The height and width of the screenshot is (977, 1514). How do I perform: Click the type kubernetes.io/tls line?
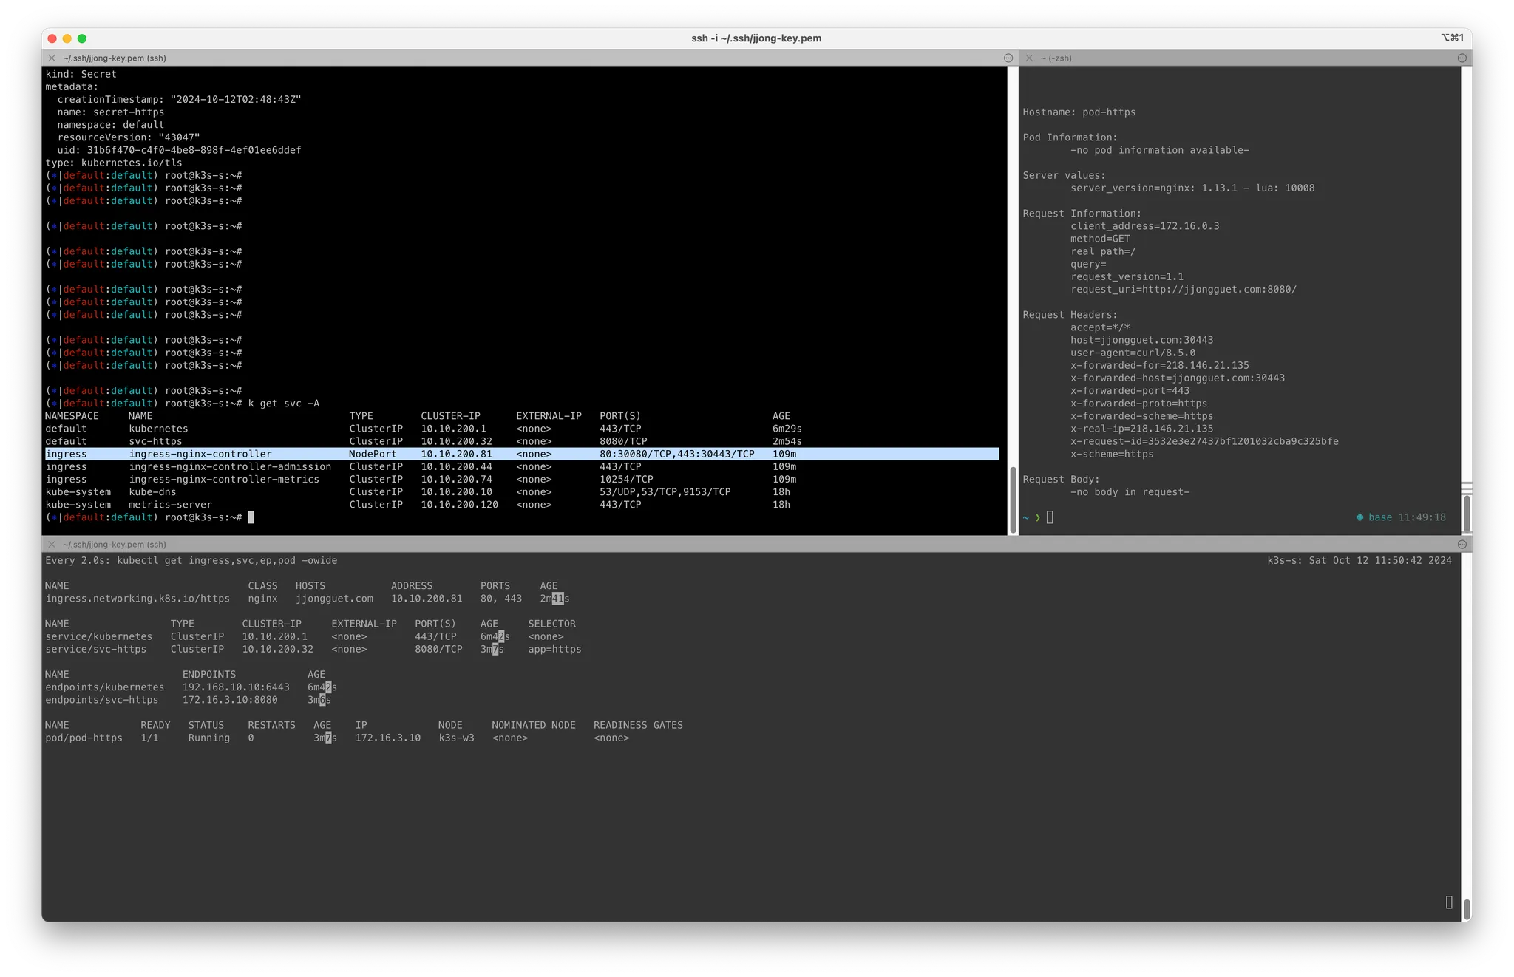coord(114,163)
